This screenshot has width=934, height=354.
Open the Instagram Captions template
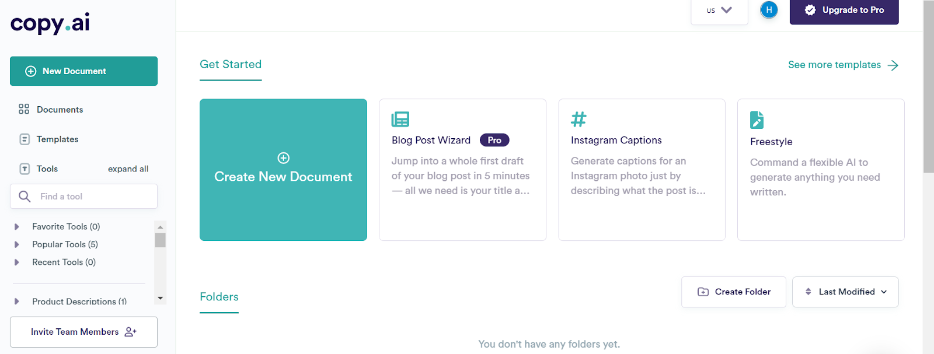[642, 170]
